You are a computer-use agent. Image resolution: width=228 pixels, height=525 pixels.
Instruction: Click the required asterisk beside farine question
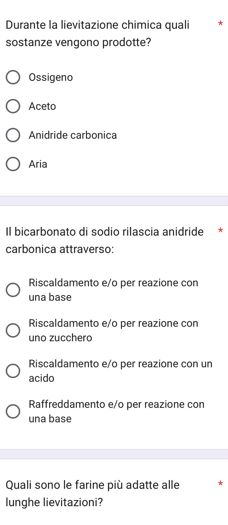[x=220, y=483]
